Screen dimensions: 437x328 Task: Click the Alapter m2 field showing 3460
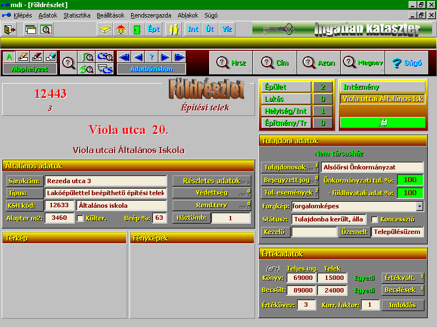[x=60, y=218]
